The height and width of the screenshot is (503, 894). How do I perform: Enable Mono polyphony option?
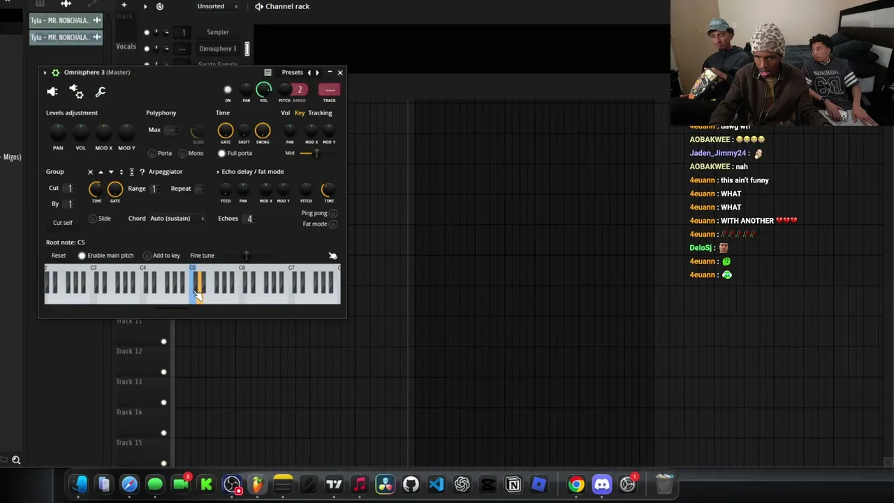[x=182, y=154]
